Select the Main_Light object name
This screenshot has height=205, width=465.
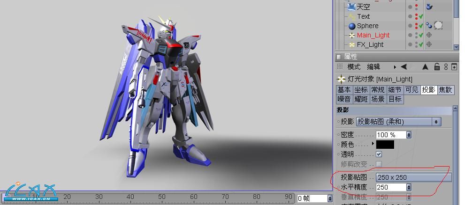(373, 35)
